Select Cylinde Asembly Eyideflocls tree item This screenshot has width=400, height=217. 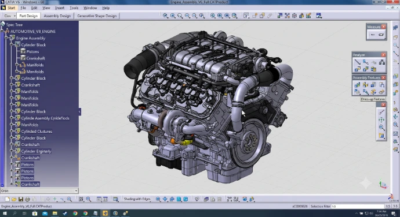pos(45,118)
